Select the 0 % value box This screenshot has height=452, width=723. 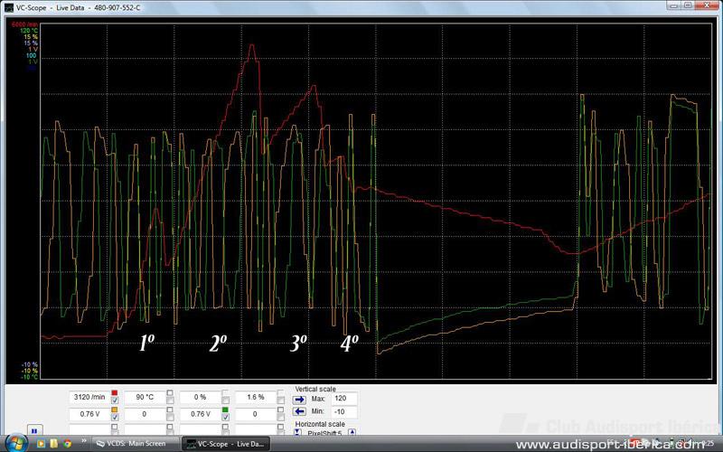[200, 397]
